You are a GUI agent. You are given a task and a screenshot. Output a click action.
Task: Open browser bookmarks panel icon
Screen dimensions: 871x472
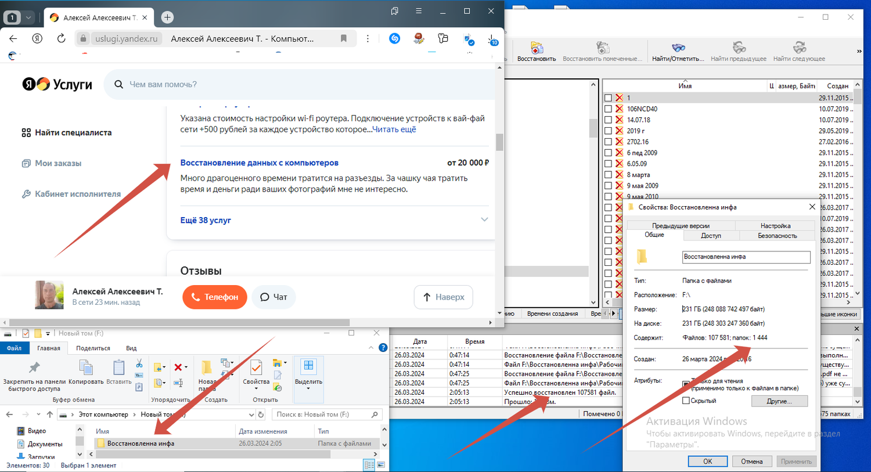[x=395, y=11]
